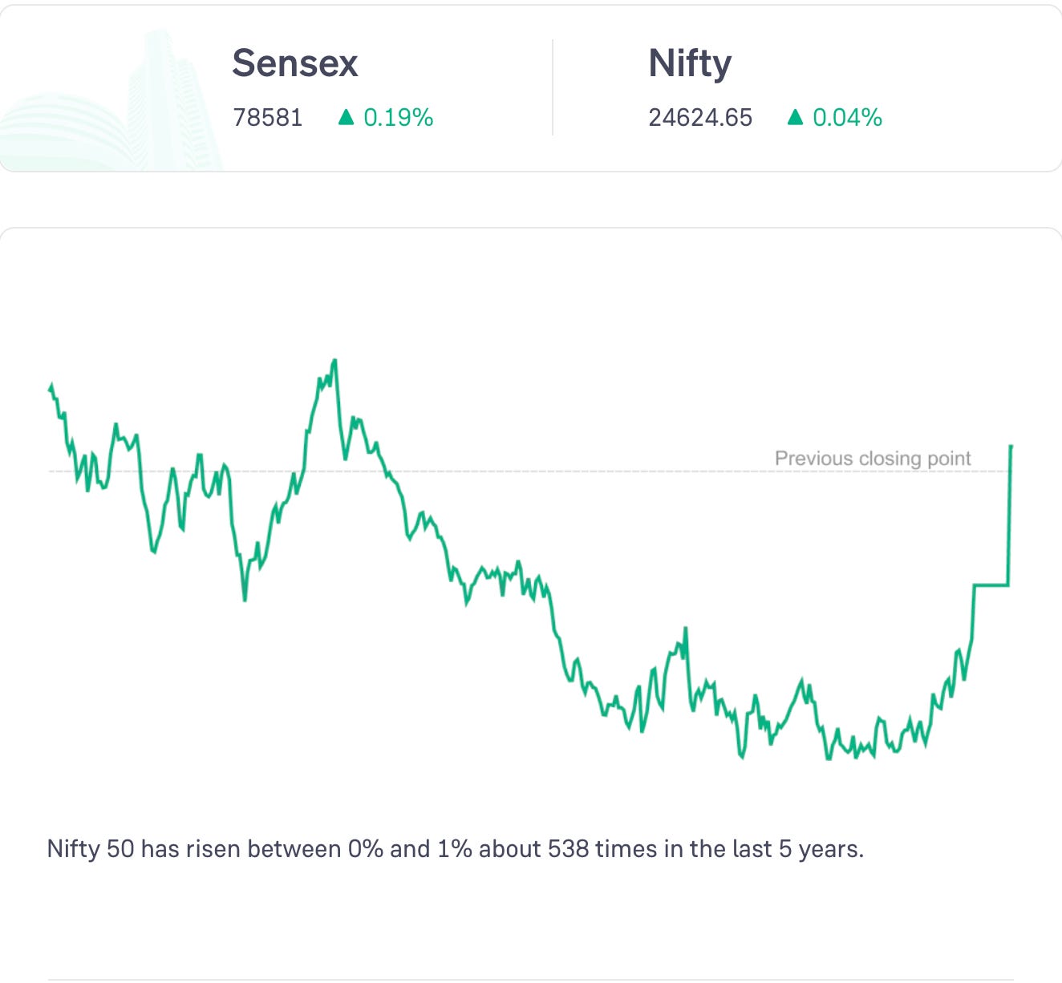Select the Nifty value 24624.65
The width and height of the screenshot is (1062, 983).
coord(700,118)
